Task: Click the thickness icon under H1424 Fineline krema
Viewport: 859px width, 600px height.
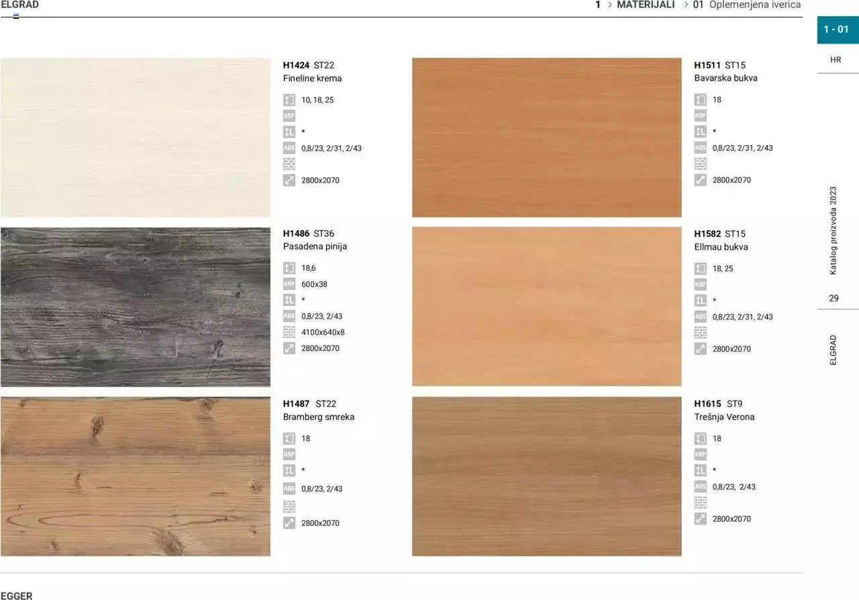Action: pos(289,100)
